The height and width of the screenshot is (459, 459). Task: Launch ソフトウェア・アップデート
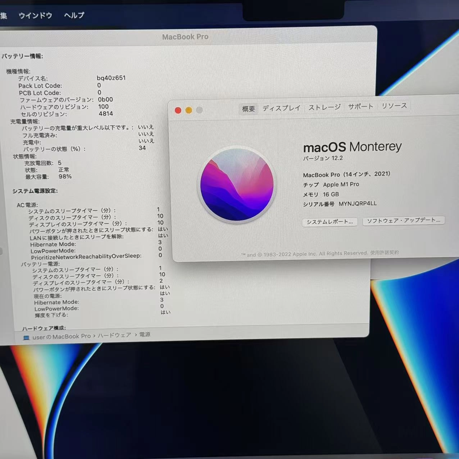(x=404, y=220)
